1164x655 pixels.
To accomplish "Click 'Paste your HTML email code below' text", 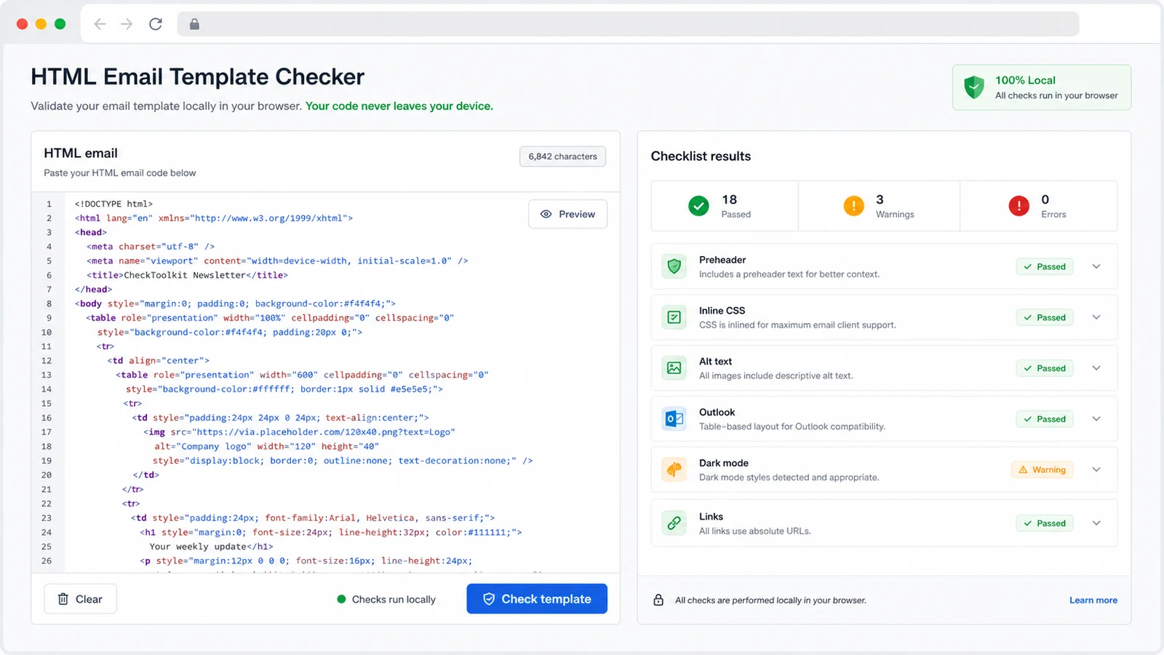I will pos(120,173).
